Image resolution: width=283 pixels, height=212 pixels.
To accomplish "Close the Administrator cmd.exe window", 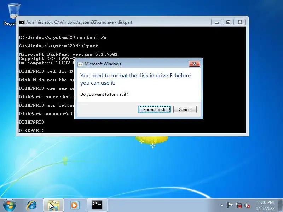I will 240,22.
